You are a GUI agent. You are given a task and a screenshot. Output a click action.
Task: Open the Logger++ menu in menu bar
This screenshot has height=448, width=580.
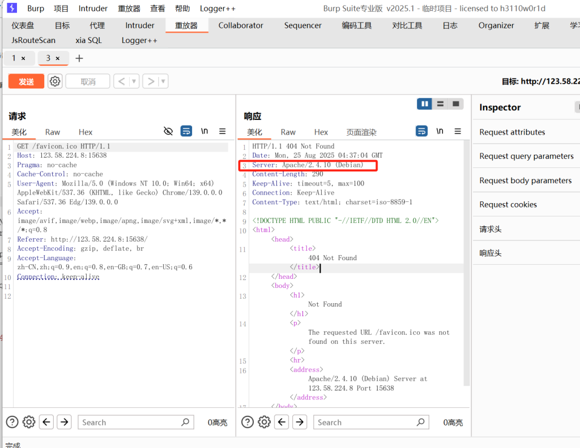pyautogui.click(x=217, y=8)
